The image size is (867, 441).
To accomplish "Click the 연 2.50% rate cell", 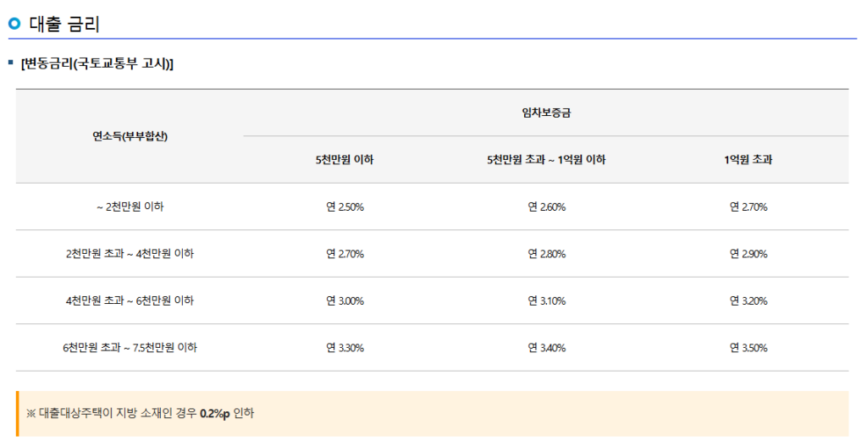I will click(345, 207).
